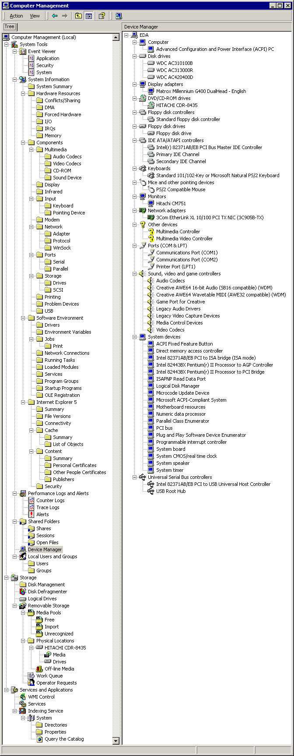Select Environment Variables tree item
294x756 pixels.
coord(68,332)
